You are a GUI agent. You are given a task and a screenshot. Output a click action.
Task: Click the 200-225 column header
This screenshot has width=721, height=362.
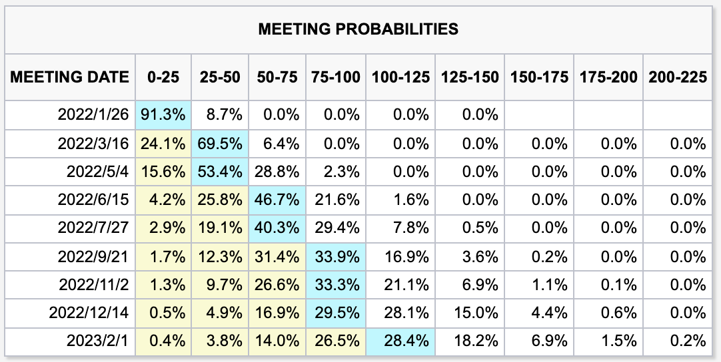[678, 77]
